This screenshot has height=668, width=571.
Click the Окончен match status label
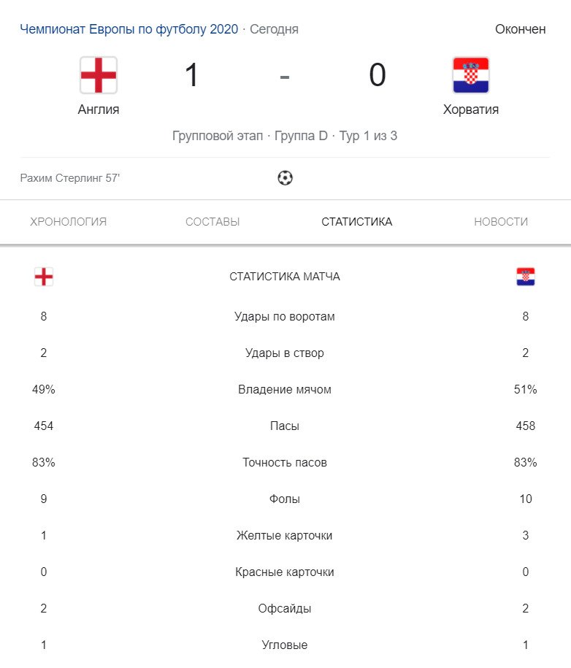pyautogui.click(x=521, y=29)
